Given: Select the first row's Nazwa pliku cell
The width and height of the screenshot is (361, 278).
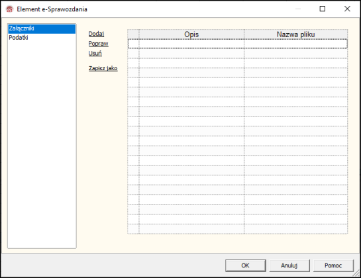Looking at the screenshot, I should (296, 44).
